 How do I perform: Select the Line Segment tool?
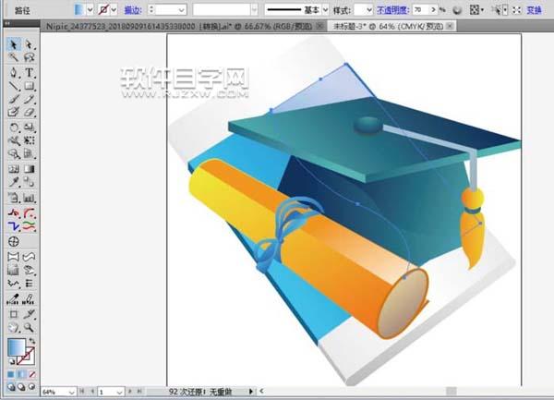click(13, 86)
